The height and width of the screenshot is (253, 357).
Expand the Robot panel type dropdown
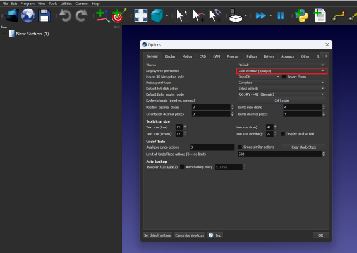[281, 82]
